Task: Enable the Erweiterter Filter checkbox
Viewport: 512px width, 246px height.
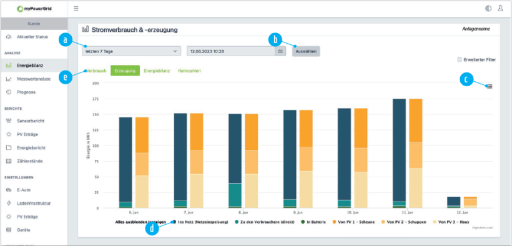Action: [x=460, y=60]
